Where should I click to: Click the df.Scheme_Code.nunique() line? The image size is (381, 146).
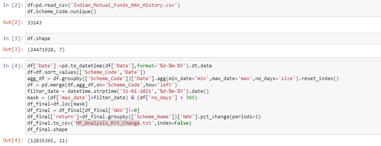pos(62,12)
